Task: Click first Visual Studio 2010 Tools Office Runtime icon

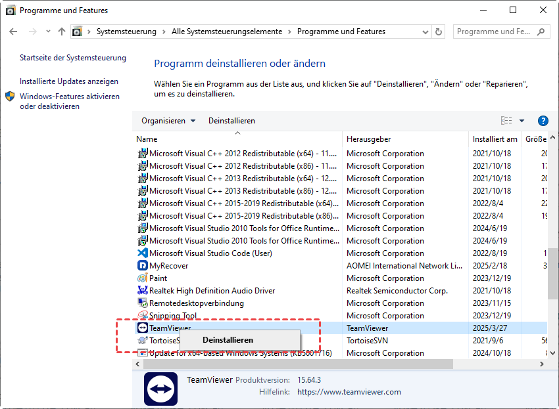Action: 143,228
